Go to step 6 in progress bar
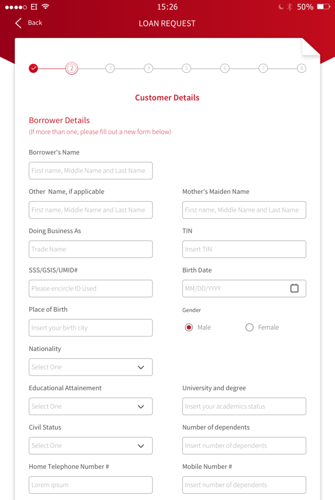The width and height of the screenshot is (335, 500). tap(225, 68)
